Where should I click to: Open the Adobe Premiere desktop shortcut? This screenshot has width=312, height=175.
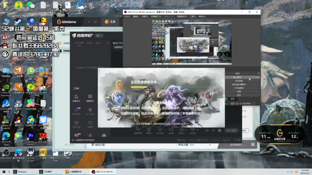coord(31,139)
